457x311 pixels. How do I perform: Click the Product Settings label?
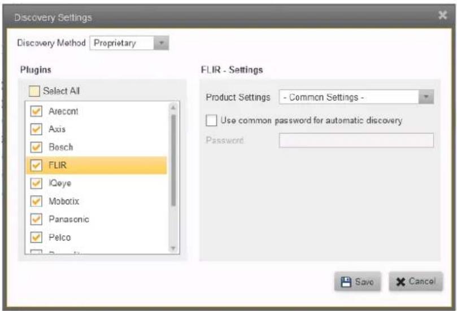point(238,97)
